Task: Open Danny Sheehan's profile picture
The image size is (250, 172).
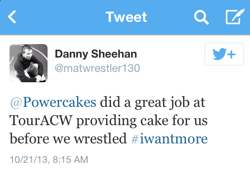Action: 28,63
